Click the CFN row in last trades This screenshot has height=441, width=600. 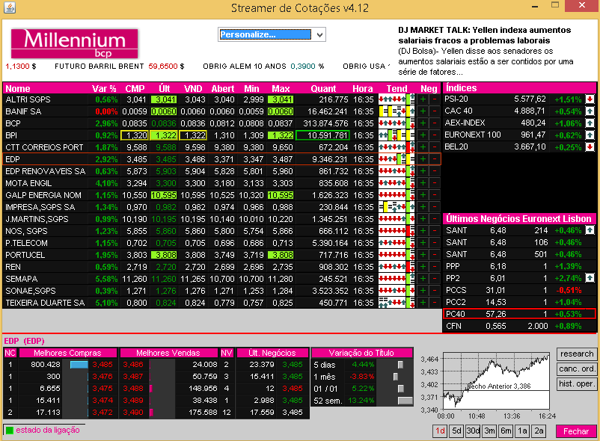tap(519, 326)
